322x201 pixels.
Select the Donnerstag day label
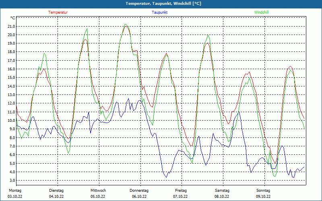click(139, 191)
